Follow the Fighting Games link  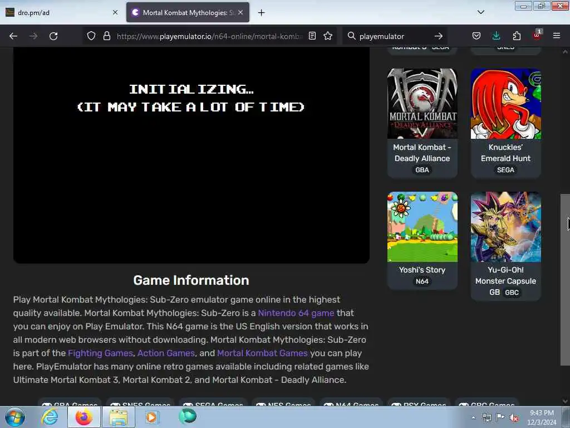[x=100, y=353]
